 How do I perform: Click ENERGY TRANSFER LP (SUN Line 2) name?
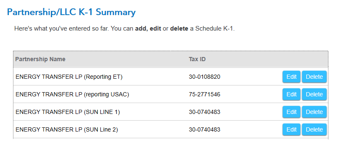point(67,129)
